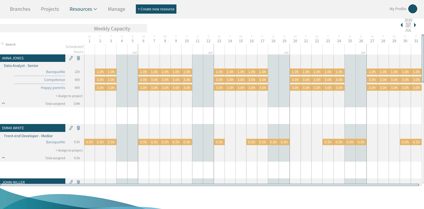Go to next month arrow
Screen dimensions: 424x209
415,25
